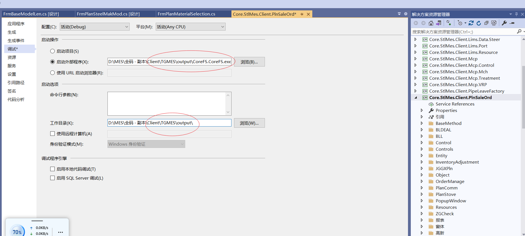Open the 平台(M) dropdown showing 活动(Any CPU)
Screen dimensions: 525x236
point(191,27)
